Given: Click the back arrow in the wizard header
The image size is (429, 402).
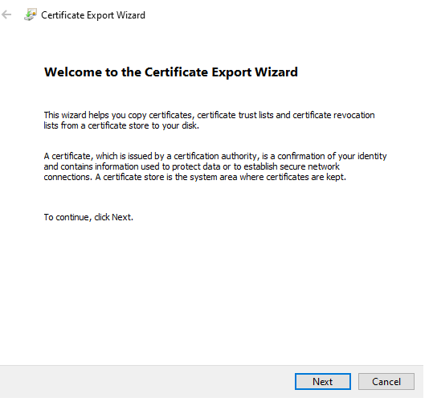Looking at the screenshot, I should tap(6, 14).
